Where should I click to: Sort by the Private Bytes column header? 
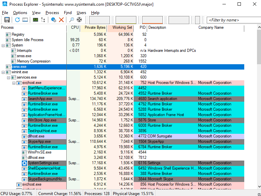coord(95,27)
